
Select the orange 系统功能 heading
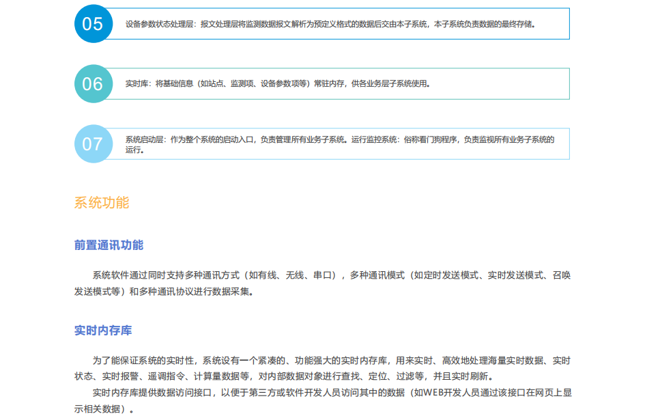(x=101, y=203)
